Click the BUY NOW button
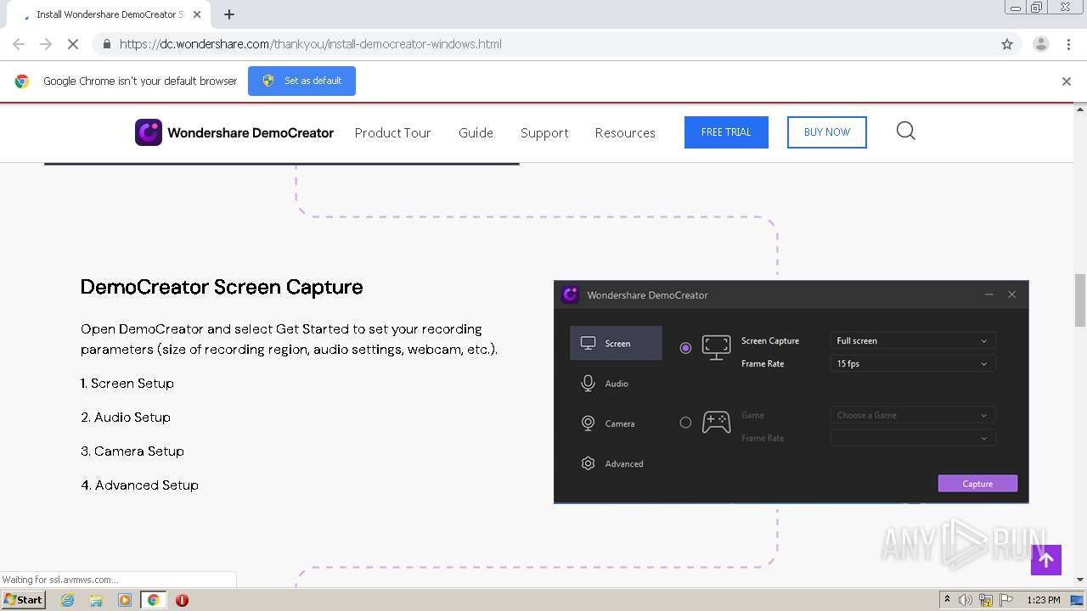This screenshot has height=611, width=1087. point(827,132)
